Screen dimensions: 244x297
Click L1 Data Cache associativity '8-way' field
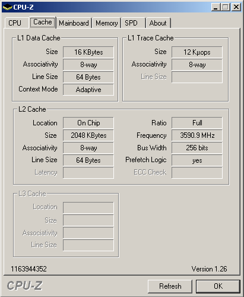[x=88, y=65]
